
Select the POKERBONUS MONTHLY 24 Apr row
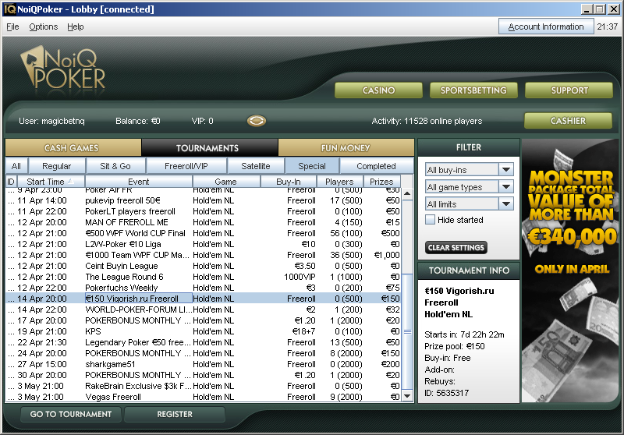[204, 353]
